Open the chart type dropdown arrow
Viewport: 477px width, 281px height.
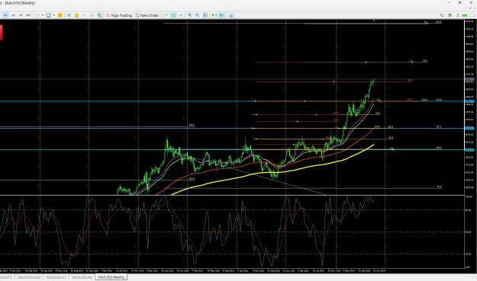point(43,15)
